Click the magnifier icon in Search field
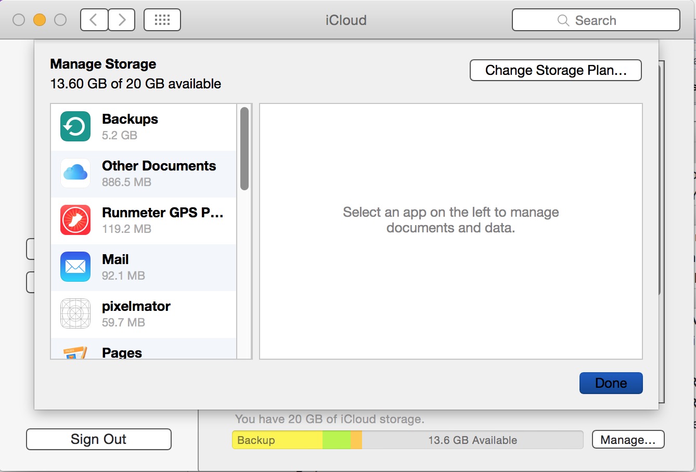Image resolution: width=696 pixels, height=472 pixels. click(563, 20)
